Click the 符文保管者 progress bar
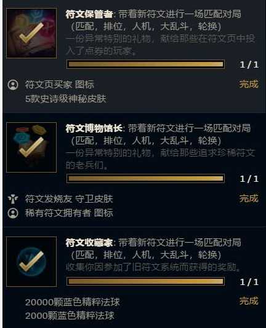 [x=145, y=64]
